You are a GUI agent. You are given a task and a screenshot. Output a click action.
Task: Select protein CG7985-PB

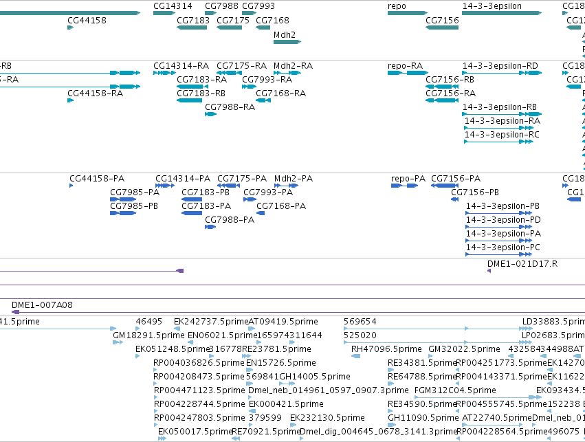click(x=123, y=213)
